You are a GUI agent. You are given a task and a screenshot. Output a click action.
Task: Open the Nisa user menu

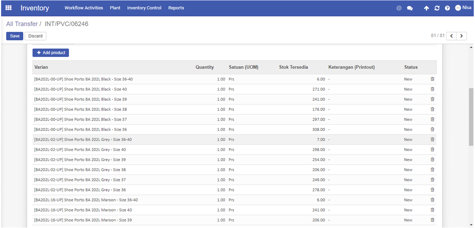point(463,8)
